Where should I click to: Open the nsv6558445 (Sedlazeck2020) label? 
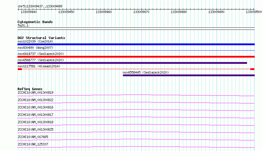pyautogui.click(x=146, y=72)
